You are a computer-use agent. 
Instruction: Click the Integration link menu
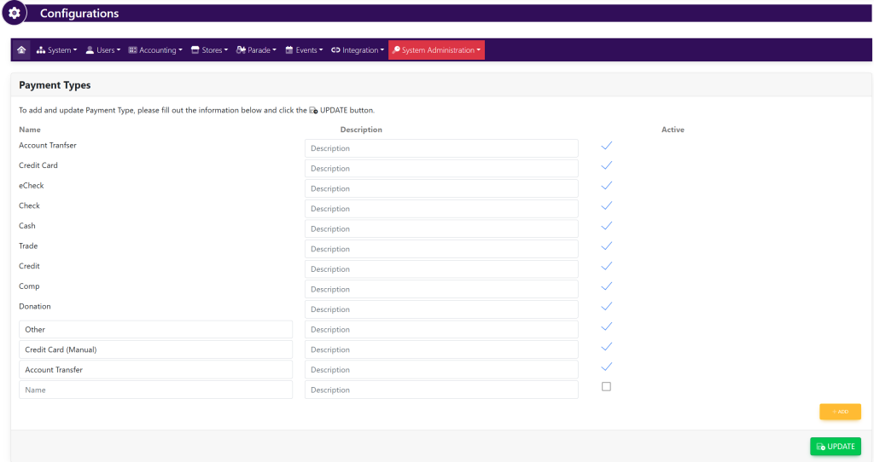coord(358,50)
